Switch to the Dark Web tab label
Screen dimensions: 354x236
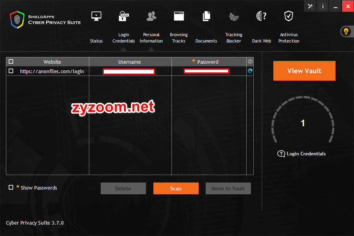coord(262,41)
